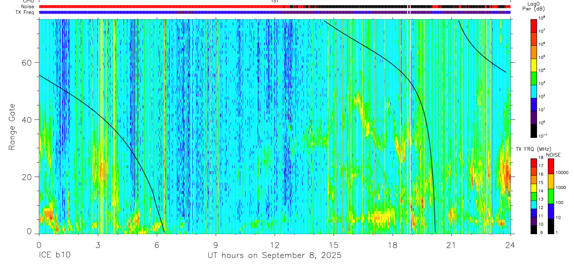Click the blue 10–100 NOISE swatch

(x=551, y=211)
